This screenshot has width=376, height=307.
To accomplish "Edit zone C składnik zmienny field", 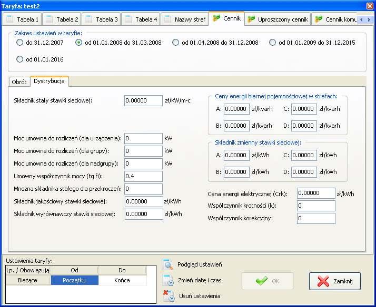I will click(x=304, y=155).
